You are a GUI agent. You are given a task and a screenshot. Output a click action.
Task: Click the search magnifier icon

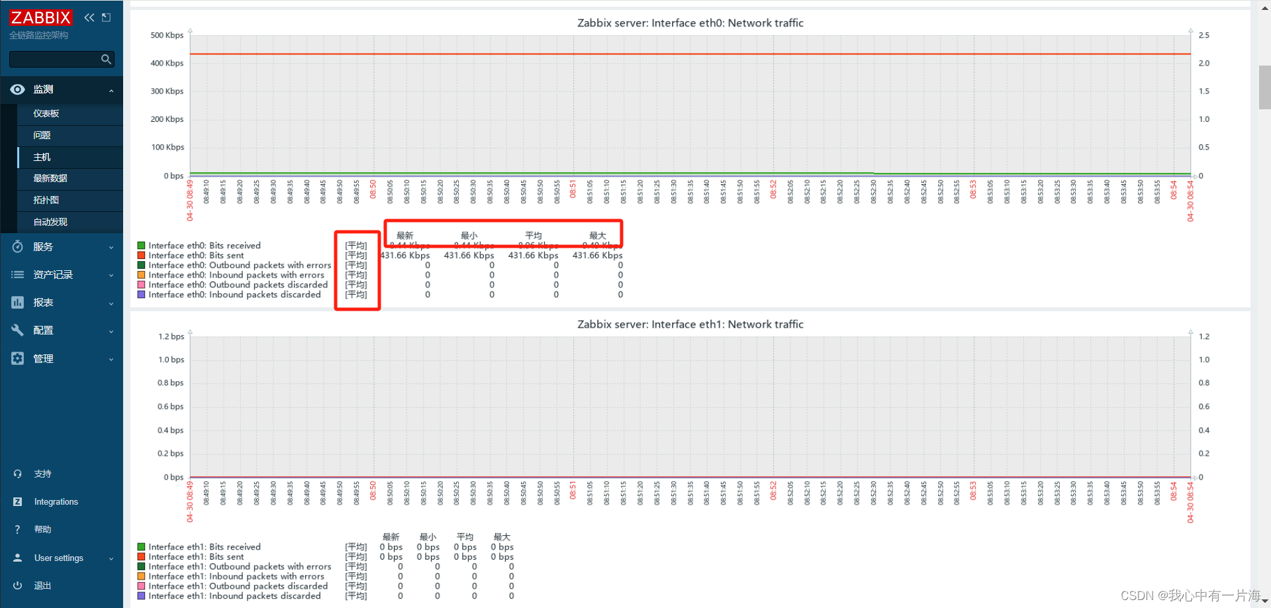(106, 60)
